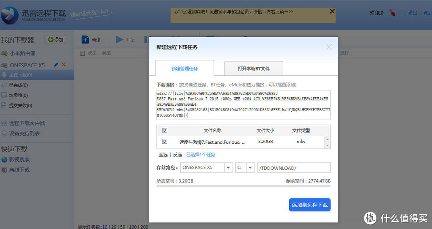
Task: Toggle the file list header checkbox
Action: 165,130
